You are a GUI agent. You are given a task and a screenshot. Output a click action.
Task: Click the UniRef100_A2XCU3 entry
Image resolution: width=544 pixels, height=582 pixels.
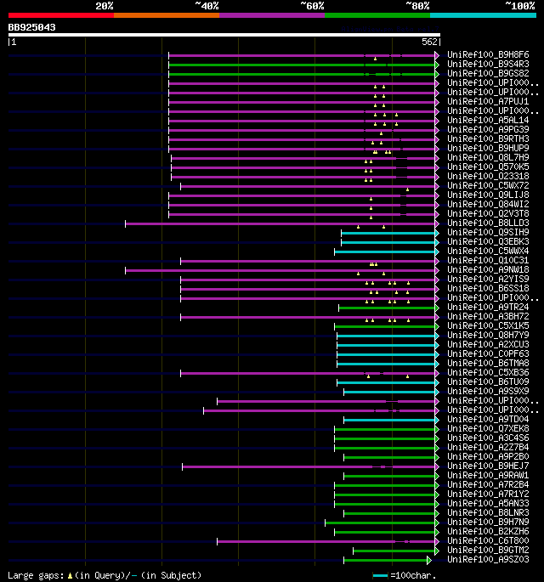[x=488, y=344]
